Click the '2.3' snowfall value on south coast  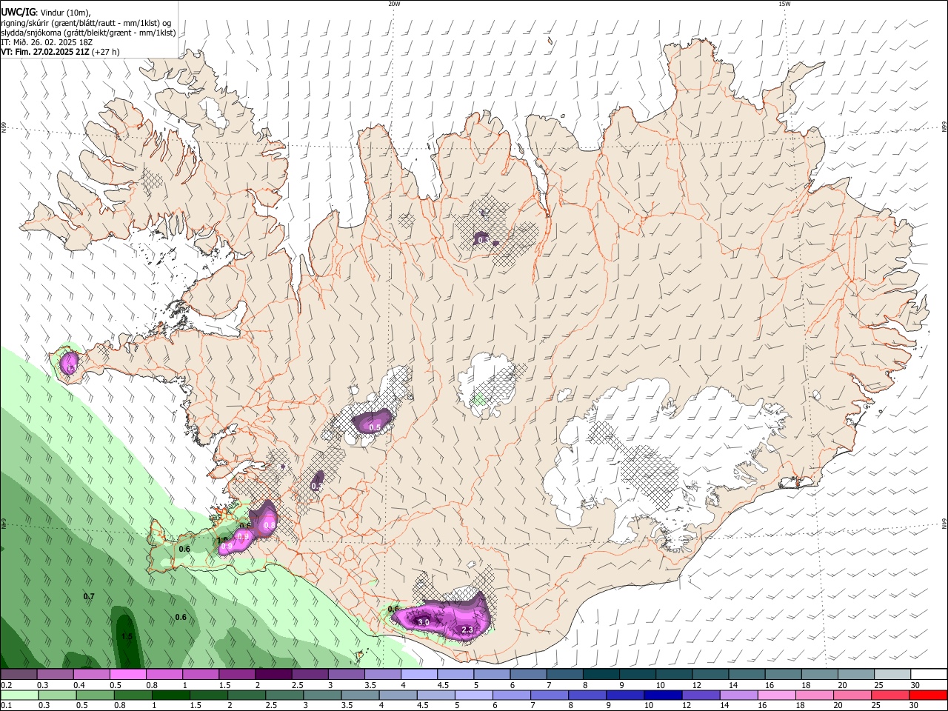(467, 630)
